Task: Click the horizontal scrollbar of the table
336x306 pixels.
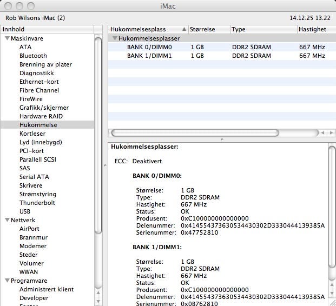Action: (x=195, y=132)
